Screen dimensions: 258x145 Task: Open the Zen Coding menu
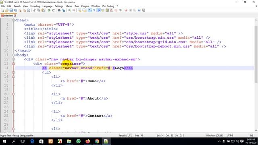pos(108,6)
